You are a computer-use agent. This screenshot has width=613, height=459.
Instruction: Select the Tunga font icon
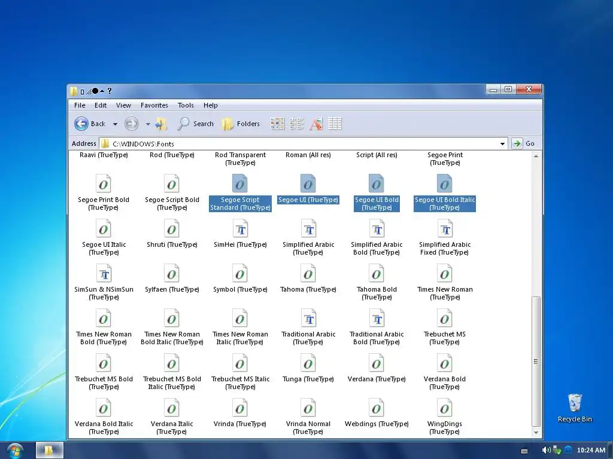pyautogui.click(x=308, y=363)
